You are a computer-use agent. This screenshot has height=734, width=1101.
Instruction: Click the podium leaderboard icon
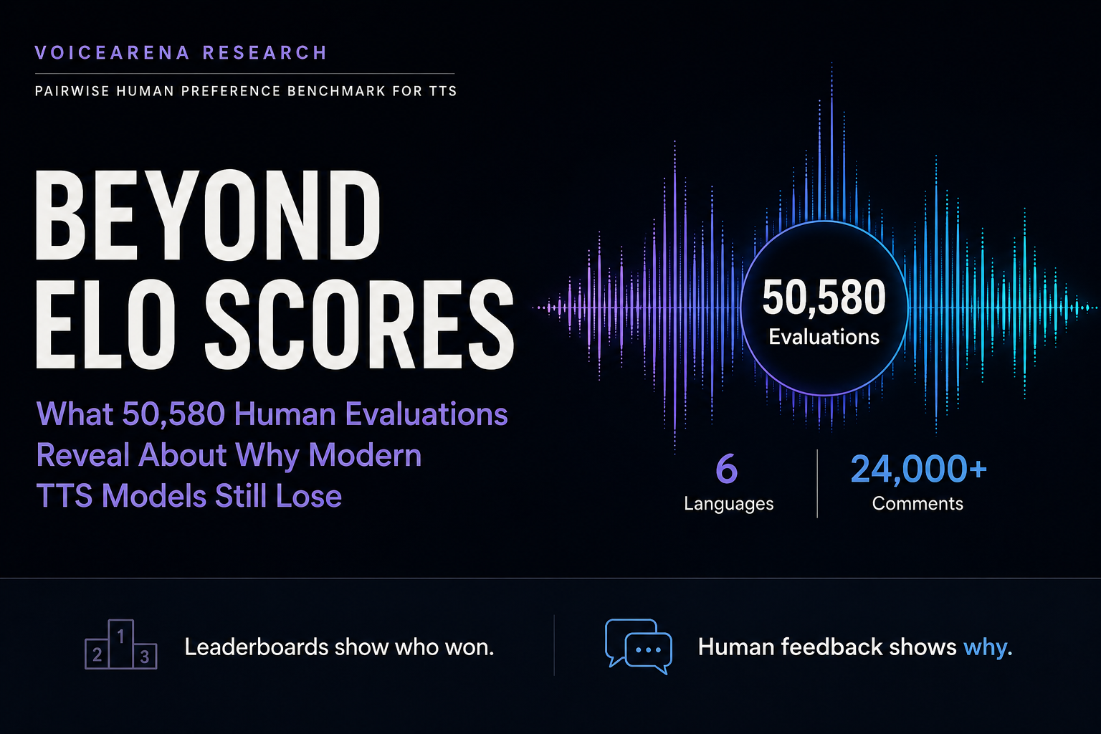[120, 644]
